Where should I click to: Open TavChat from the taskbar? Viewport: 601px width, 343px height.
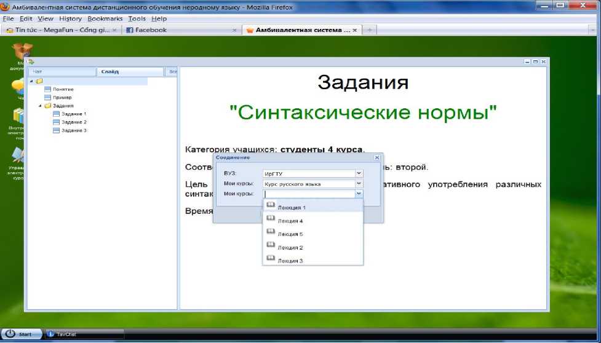click(x=84, y=334)
